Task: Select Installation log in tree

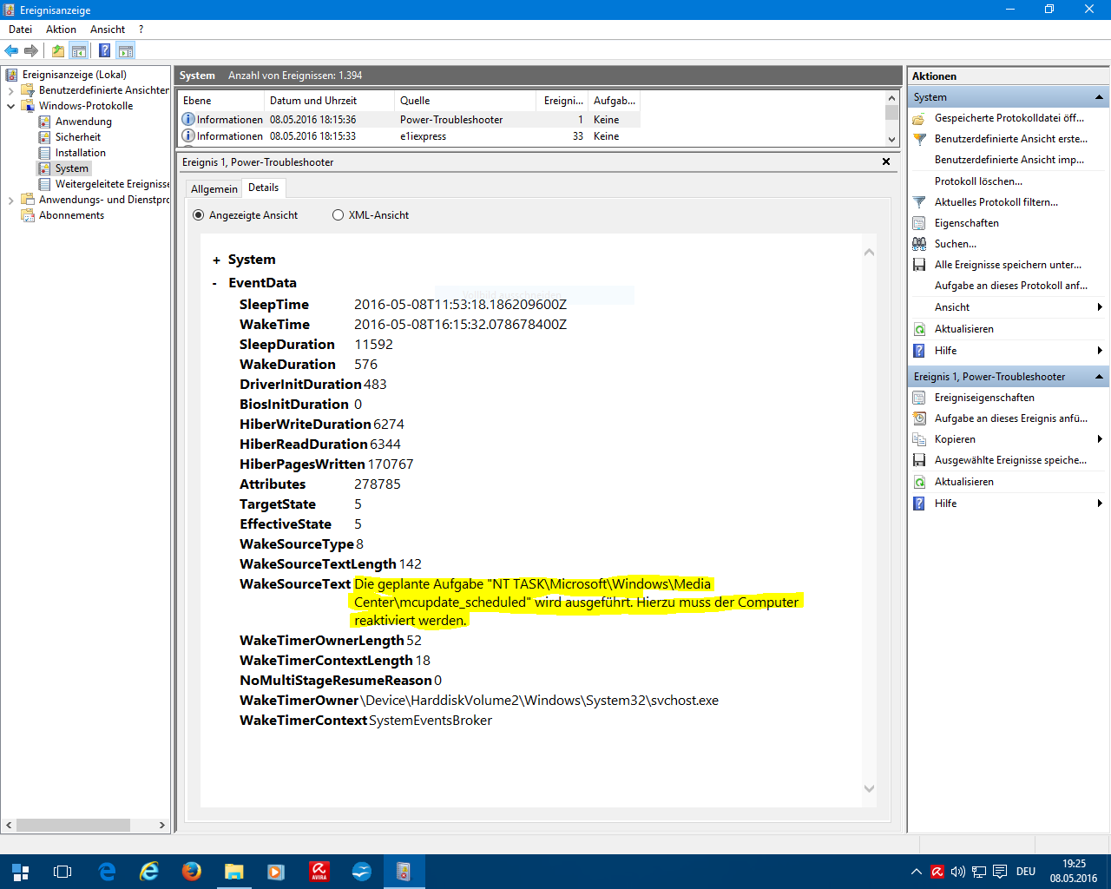Action: pyautogui.click(x=81, y=153)
